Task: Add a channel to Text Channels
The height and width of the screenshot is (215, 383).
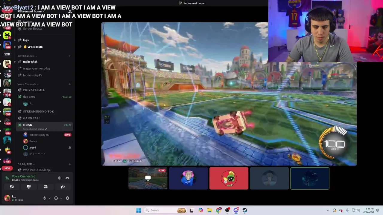Action: pos(70,56)
